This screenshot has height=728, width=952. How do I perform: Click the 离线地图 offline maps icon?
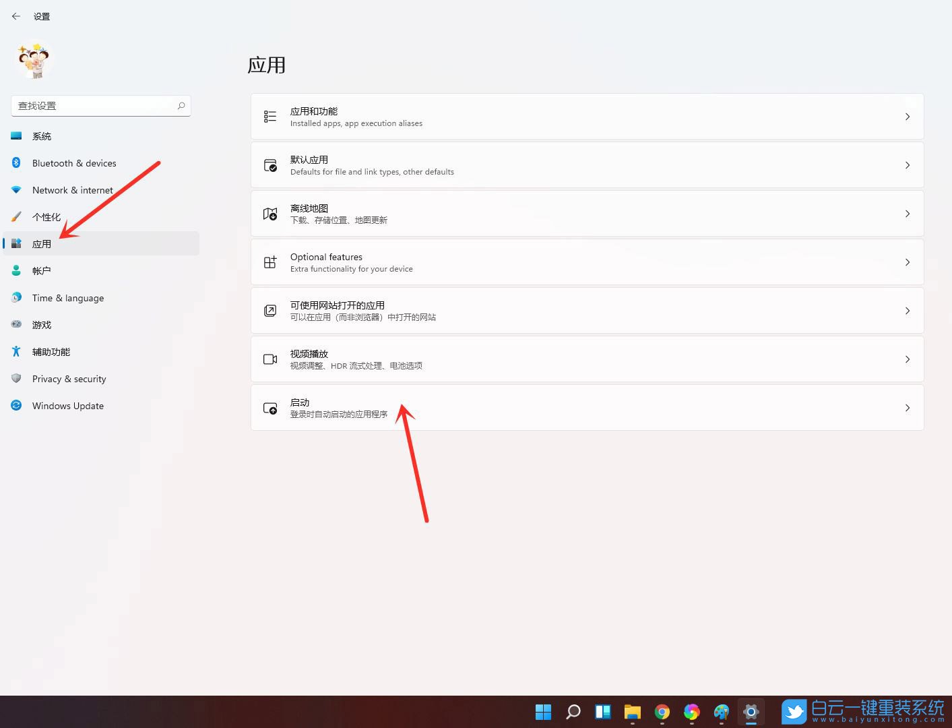pyautogui.click(x=270, y=214)
